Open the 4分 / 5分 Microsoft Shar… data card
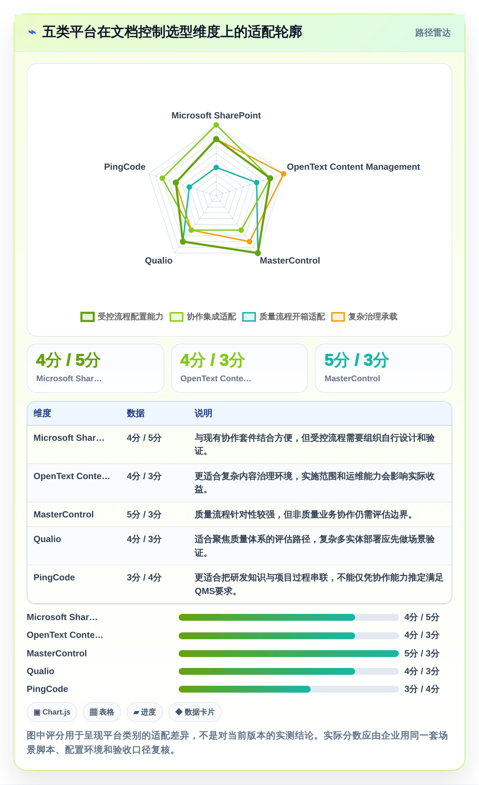This screenshot has width=479, height=785. coord(95,368)
